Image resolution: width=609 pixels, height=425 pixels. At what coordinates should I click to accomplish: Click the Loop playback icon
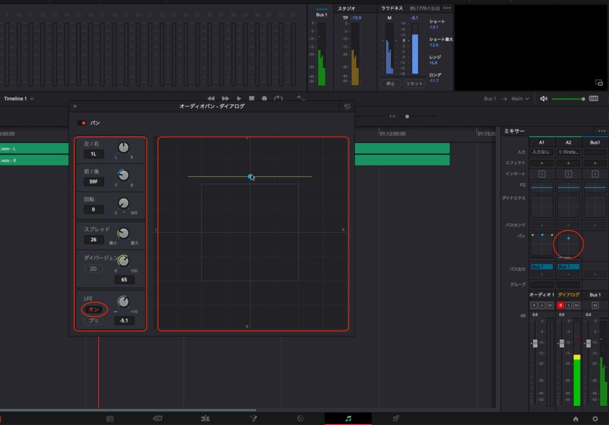pyautogui.click(x=278, y=99)
